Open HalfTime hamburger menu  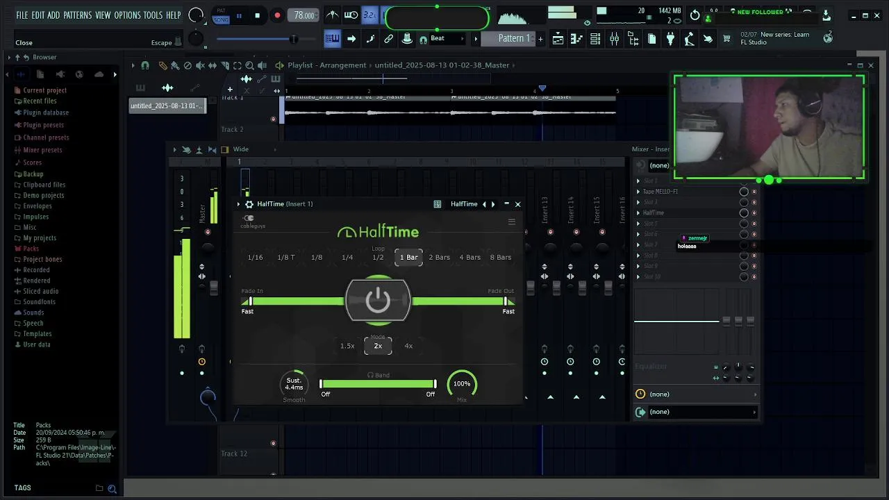click(512, 222)
